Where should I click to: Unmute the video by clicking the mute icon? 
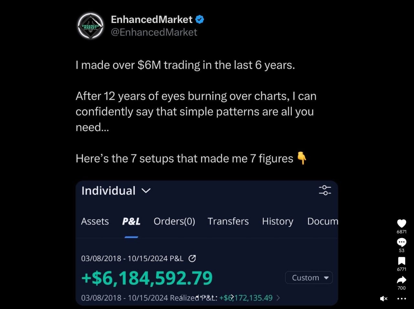coord(383,299)
